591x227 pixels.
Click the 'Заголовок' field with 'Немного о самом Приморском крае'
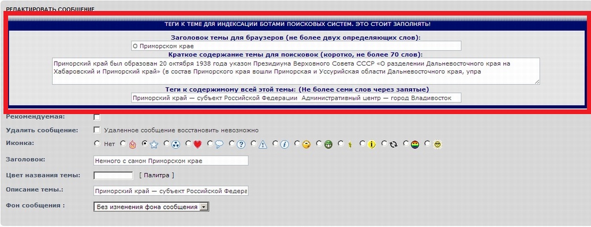171,161
